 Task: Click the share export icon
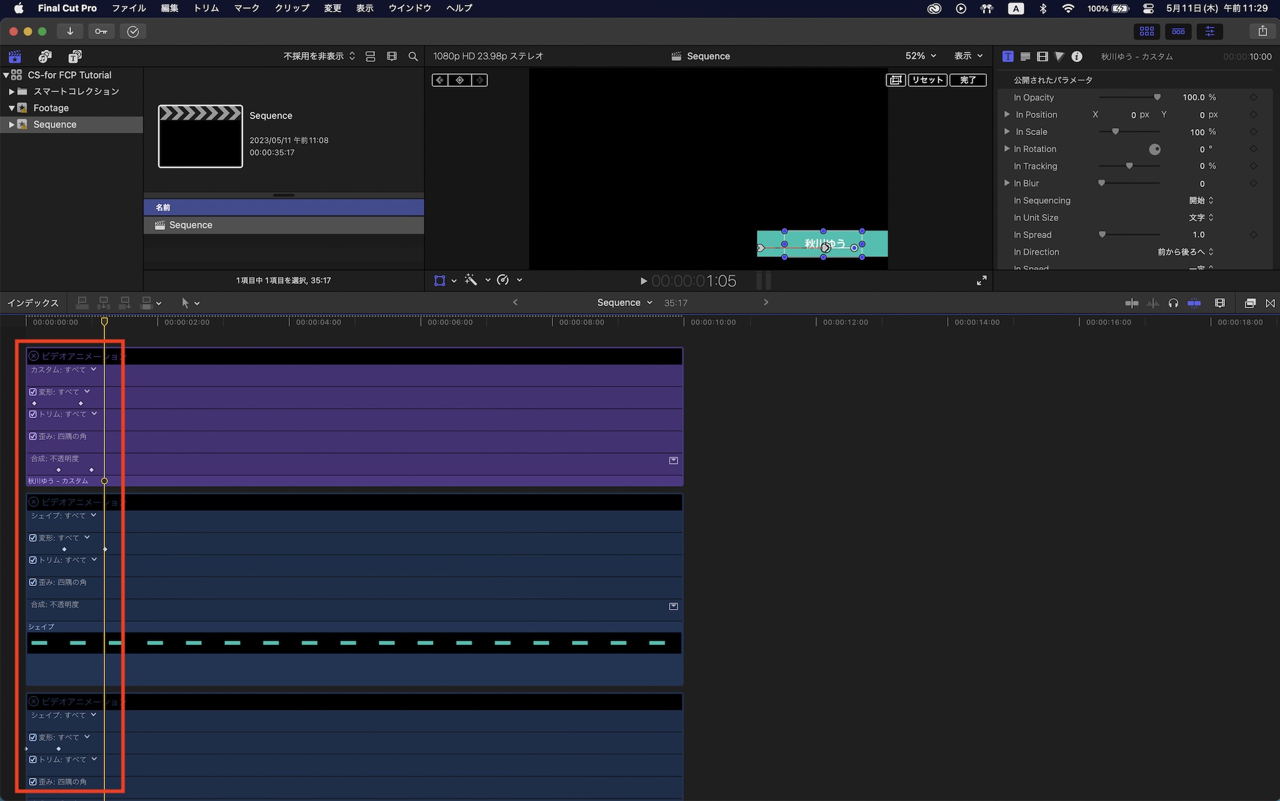pos(1262,31)
